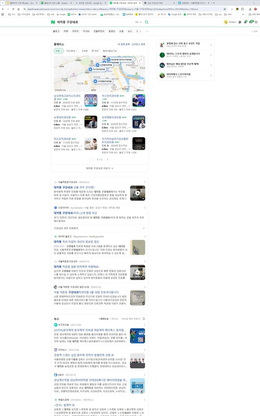The image size is (260, 416).
Task: Open the Naver talk chat bubble icon
Action: point(240,22)
